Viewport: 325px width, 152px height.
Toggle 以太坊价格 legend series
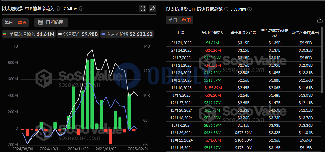click(127, 34)
